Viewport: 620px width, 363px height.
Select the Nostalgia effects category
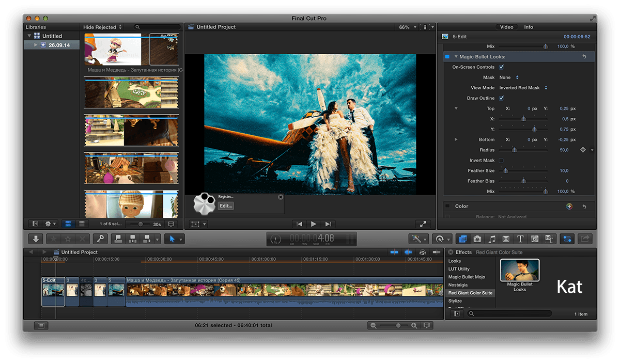pyautogui.click(x=458, y=285)
